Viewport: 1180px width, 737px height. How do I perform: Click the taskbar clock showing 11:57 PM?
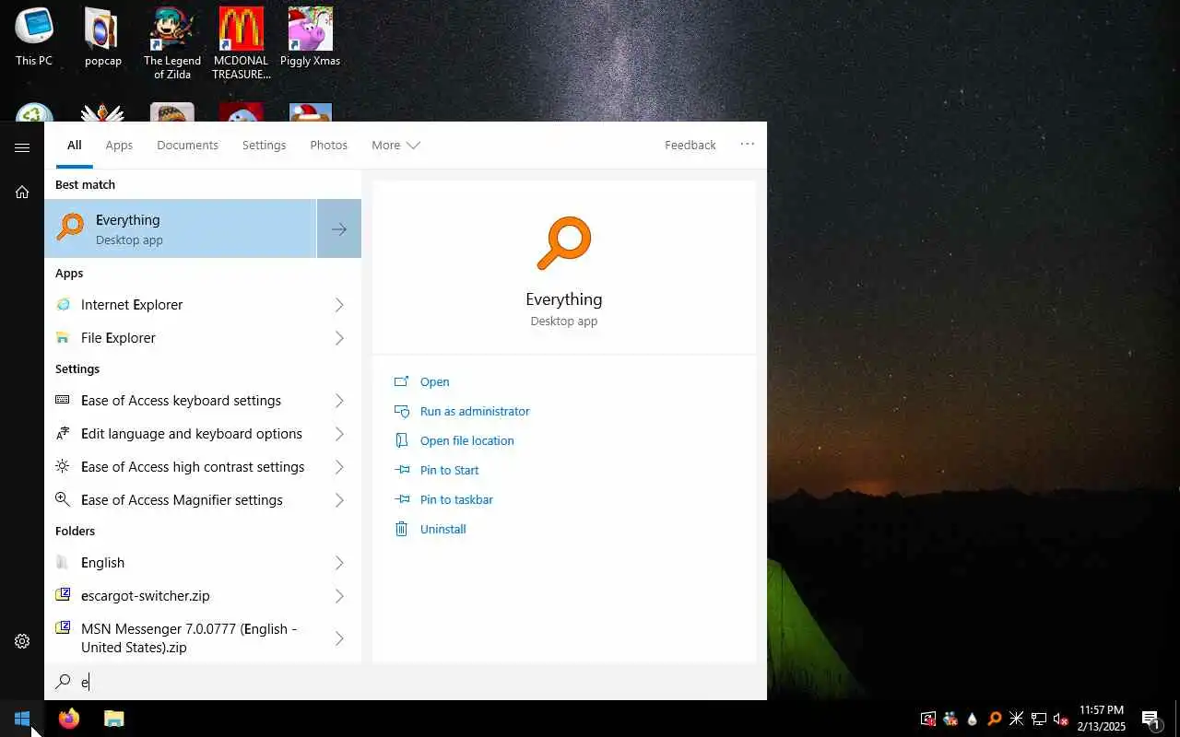pos(1102,719)
